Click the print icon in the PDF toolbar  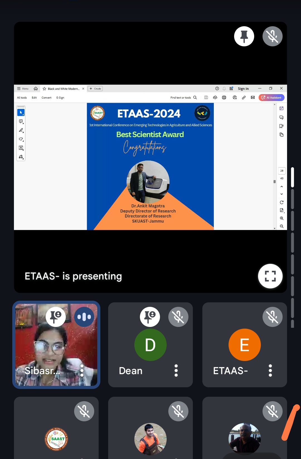[224, 97]
